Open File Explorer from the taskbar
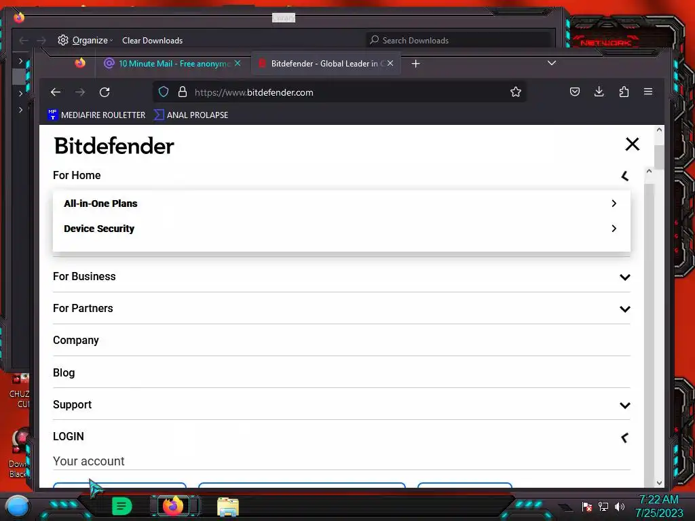695x521 pixels. [x=228, y=506]
